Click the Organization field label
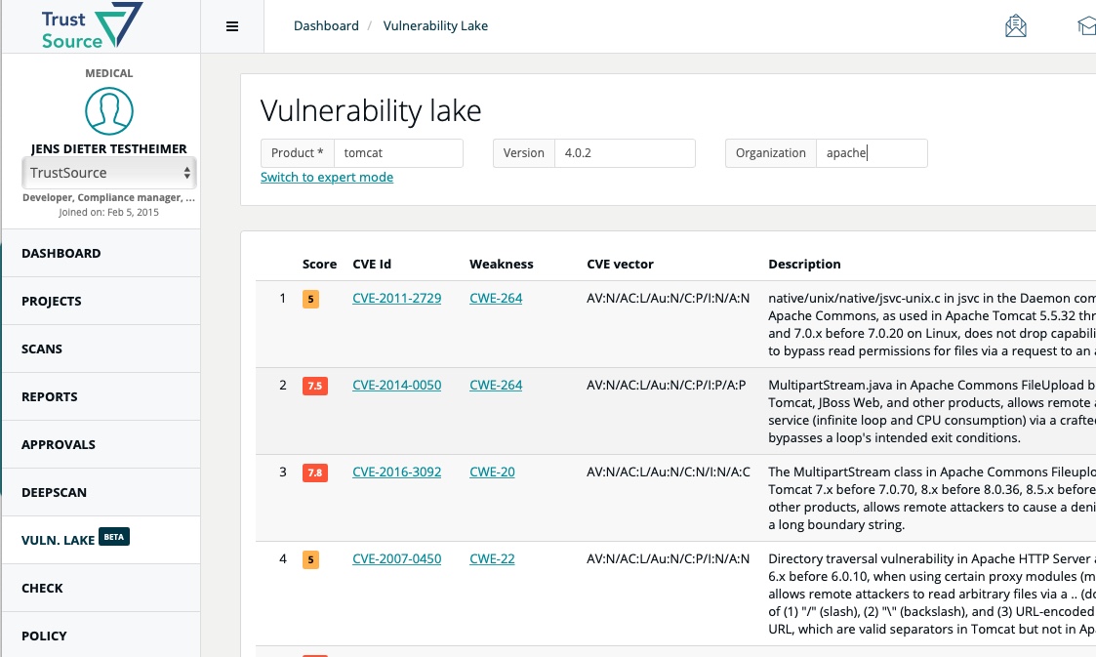Viewport: 1096px width, 657px height. pyautogui.click(x=771, y=153)
